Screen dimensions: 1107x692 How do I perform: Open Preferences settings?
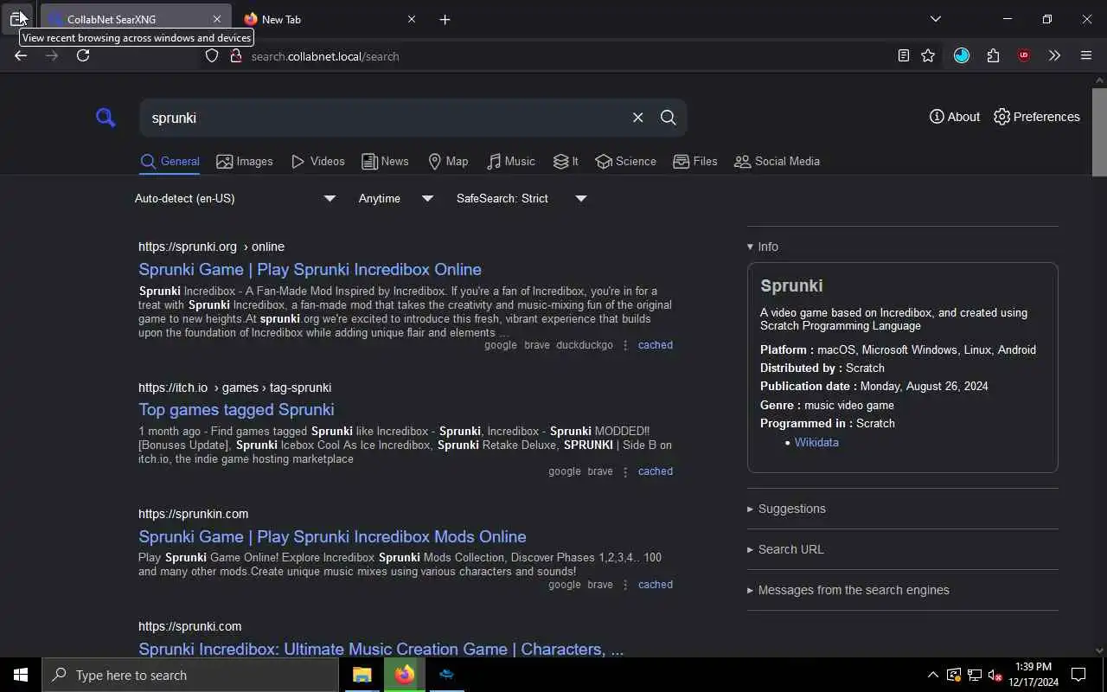pos(1037,117)
